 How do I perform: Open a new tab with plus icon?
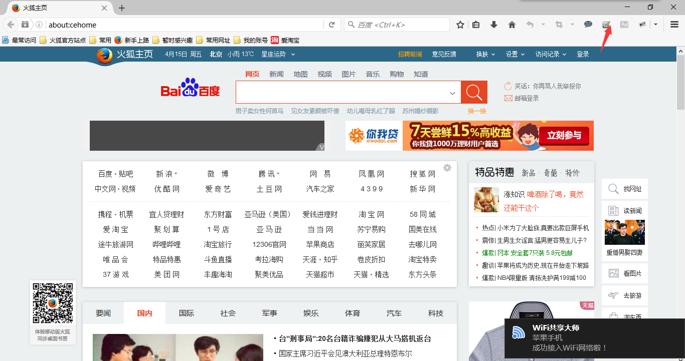coord(122,8)
